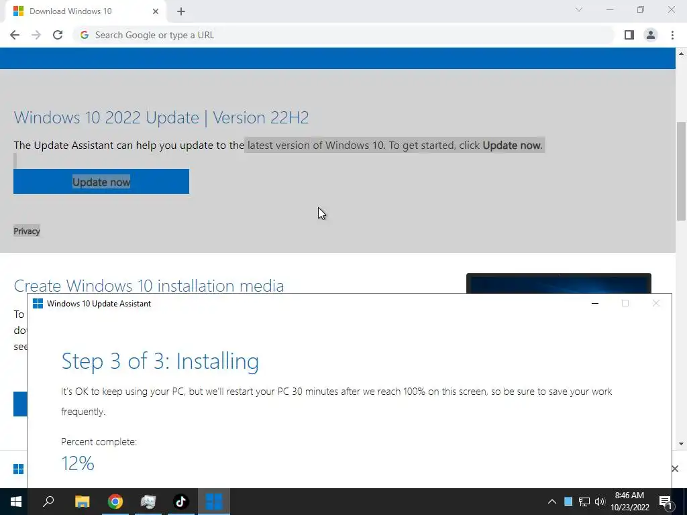Open taskbar search magnifier
The height and width of the screenshot is (515, 687).
pyautogui.click(x=48, y=502)
